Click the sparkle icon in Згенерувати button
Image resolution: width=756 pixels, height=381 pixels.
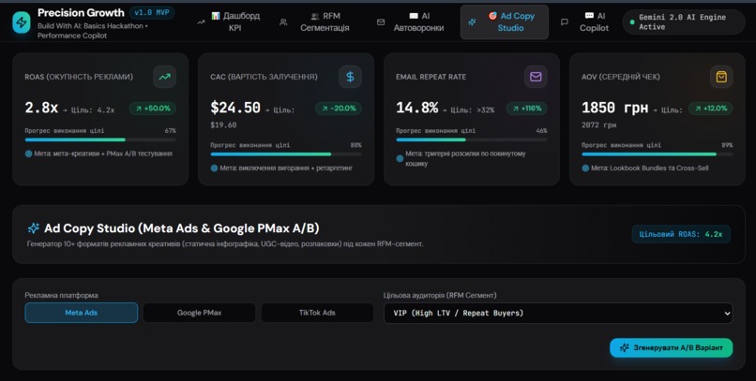(625, 348)
